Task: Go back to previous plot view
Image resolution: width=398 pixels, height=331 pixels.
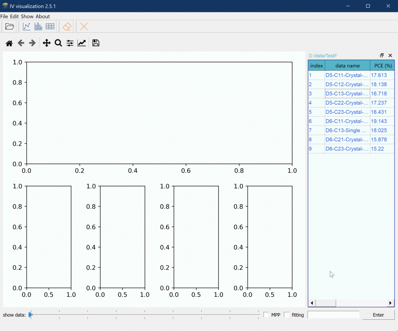Action: (x=21, y=43)
